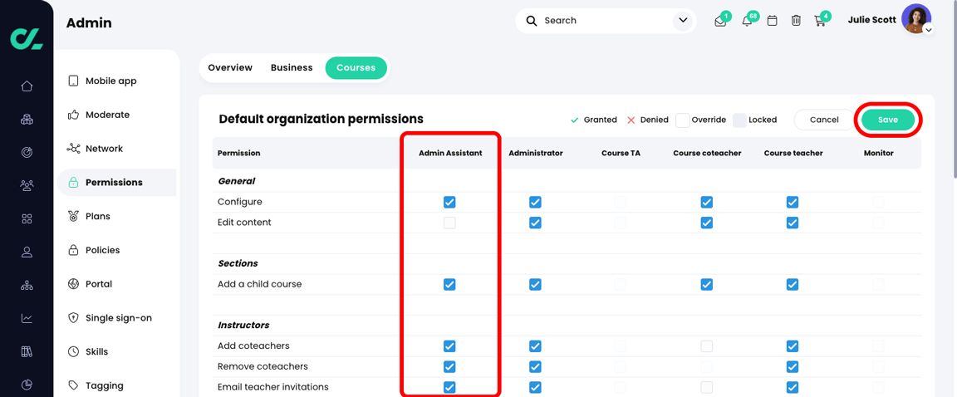The width and height of the screenshot is (957, 397).
Task: Cancel the permission changes
Action: pyautogui.click(x=824, y=120)
